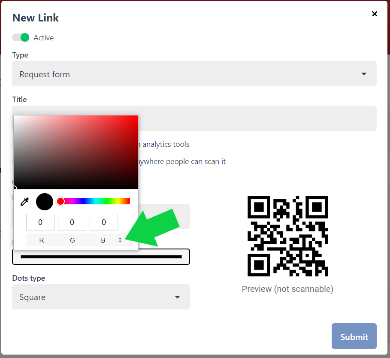Image resolution: width=390 pixels, height=358 pixels.
Task: Submit the new link form
Action: point(354,336)
